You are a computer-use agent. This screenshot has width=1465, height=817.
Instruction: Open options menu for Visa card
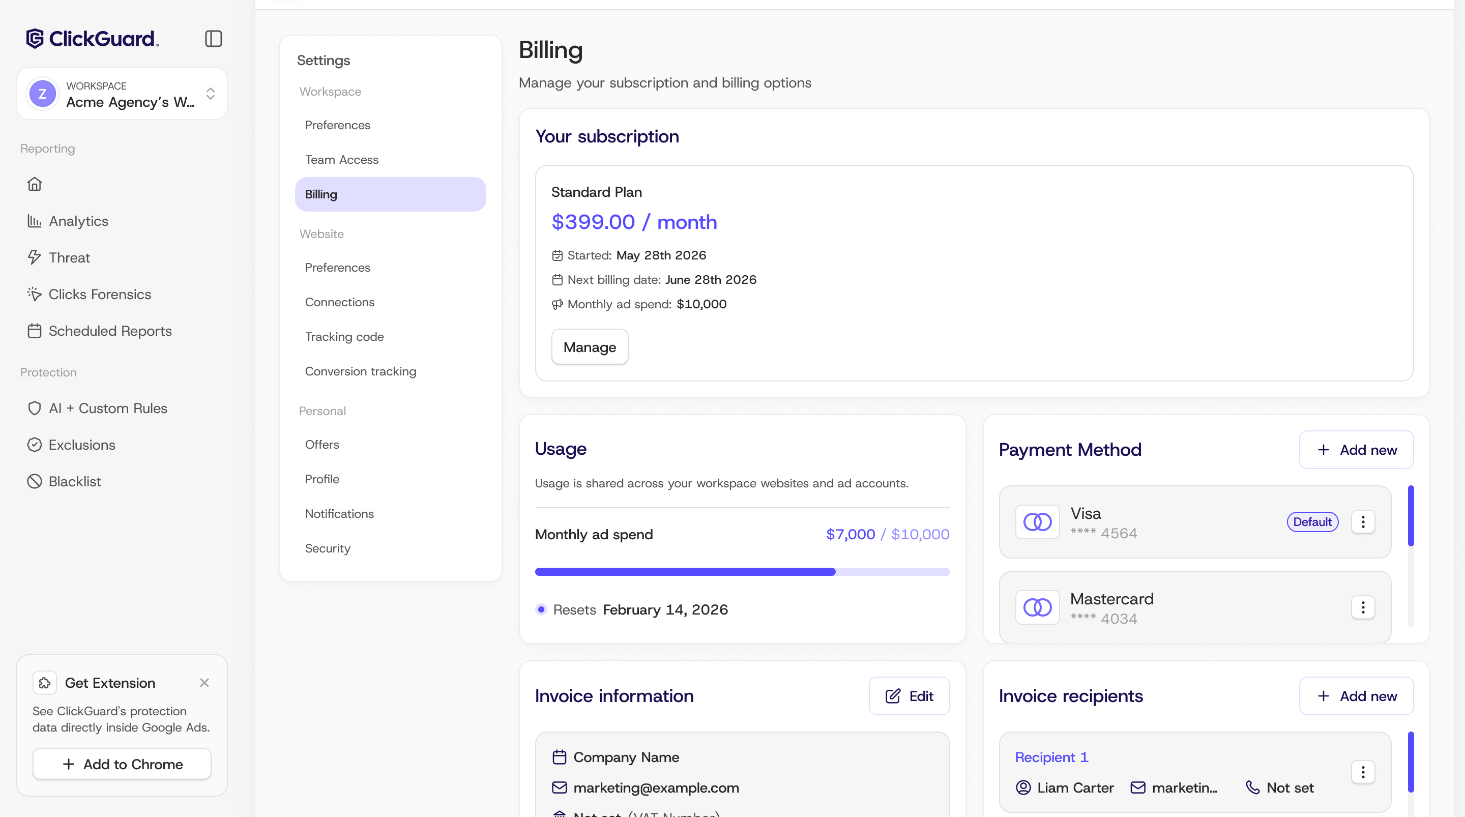point(1363,522)
